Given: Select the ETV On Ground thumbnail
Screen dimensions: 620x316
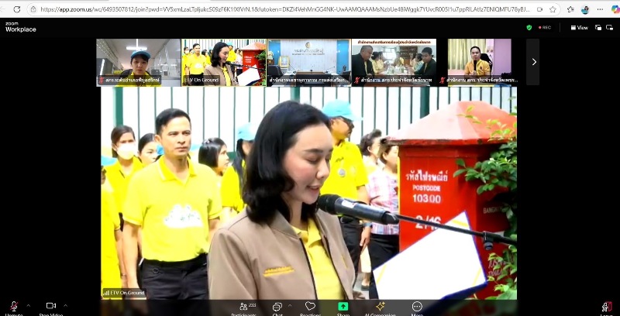Looking at the screenshot, I should pyautogui.click(x=224, y=63).
